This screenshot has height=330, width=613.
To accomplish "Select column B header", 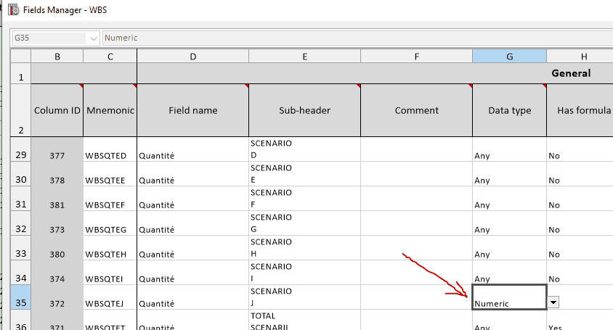I will point(57,56).
